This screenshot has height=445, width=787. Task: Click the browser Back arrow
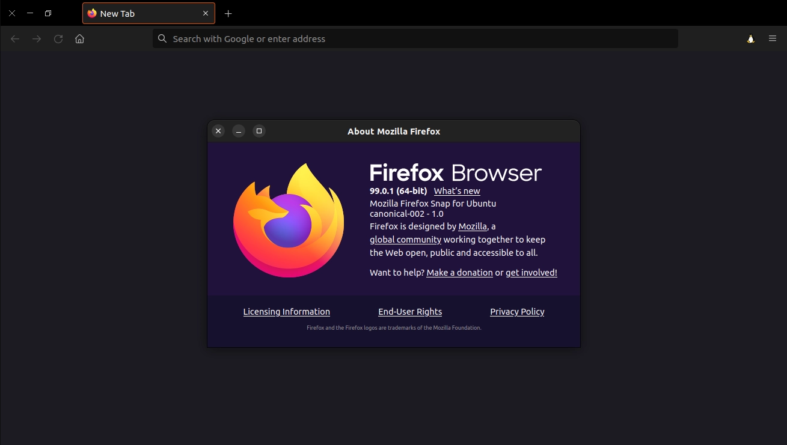(x=15, y=39)
